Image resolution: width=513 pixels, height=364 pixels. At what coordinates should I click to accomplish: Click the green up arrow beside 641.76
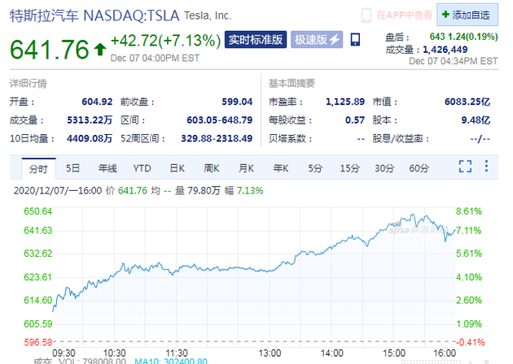(100, 50)
